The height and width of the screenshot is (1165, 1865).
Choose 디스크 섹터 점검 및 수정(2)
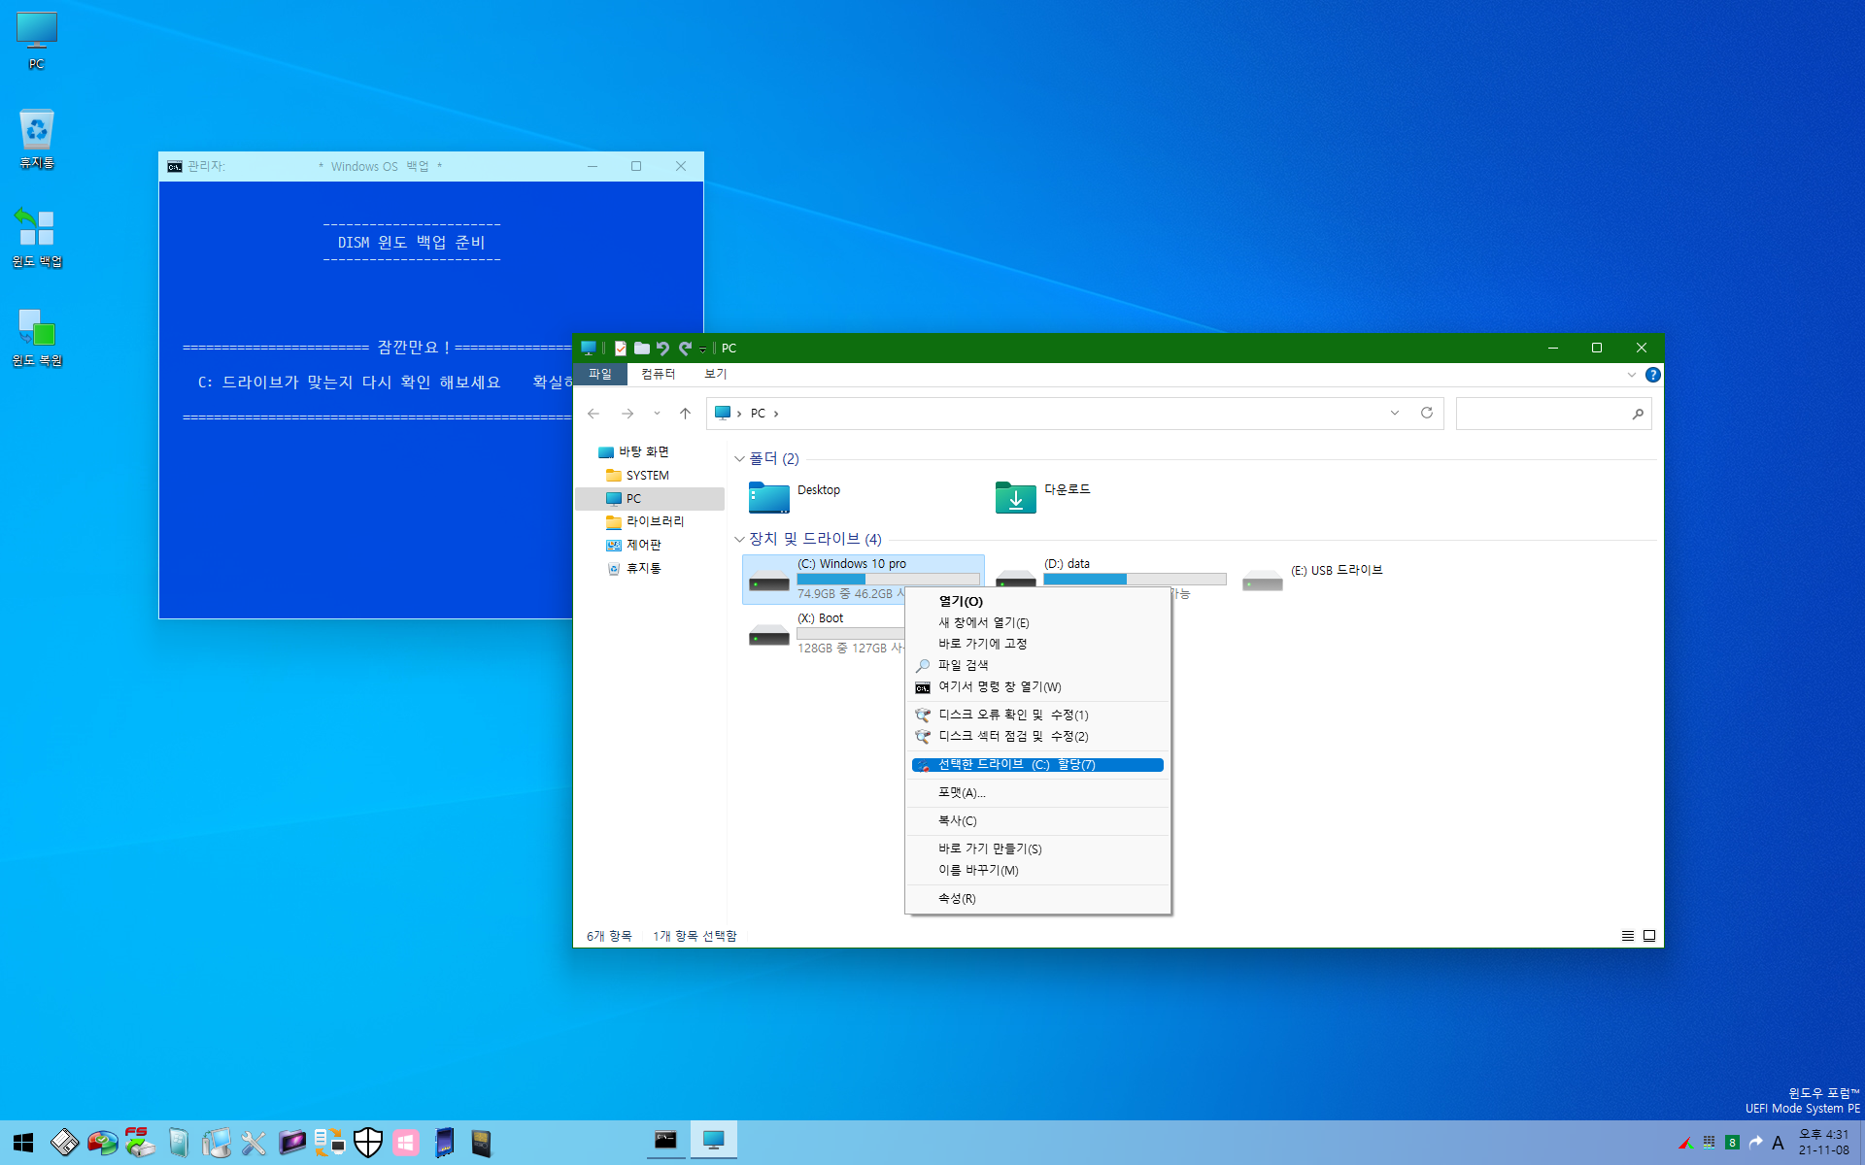1037,737
